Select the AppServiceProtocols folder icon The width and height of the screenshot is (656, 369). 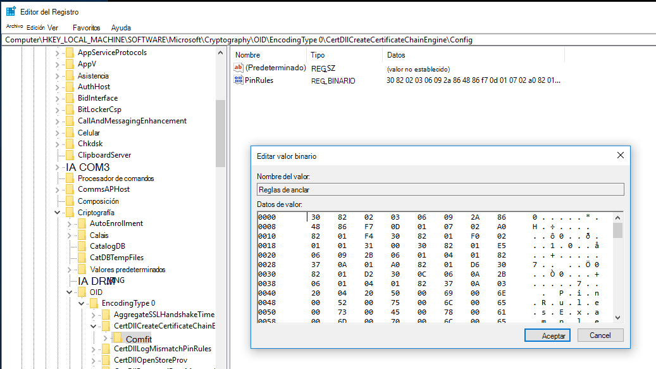tap(70, 53)
